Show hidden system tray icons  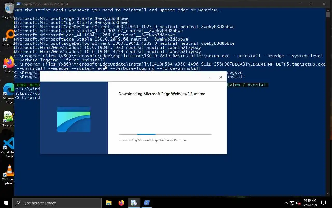tap(286, 203)
